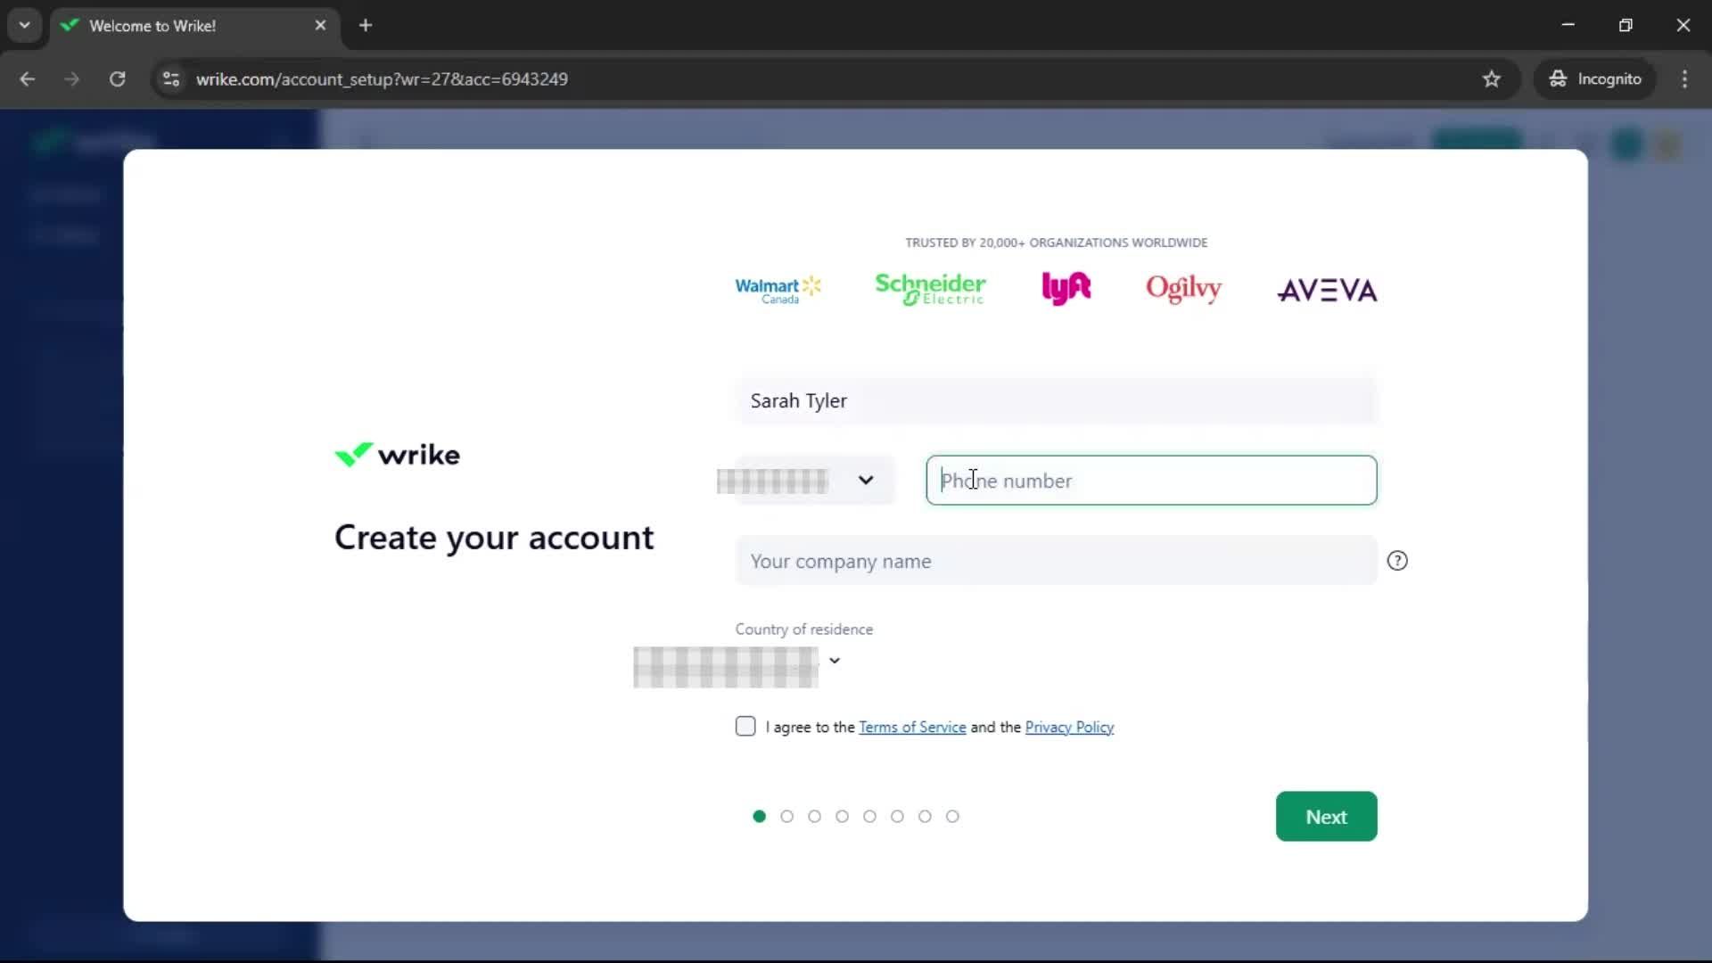
Task: Focus the Phone number field
Action: coord(1151,481)
